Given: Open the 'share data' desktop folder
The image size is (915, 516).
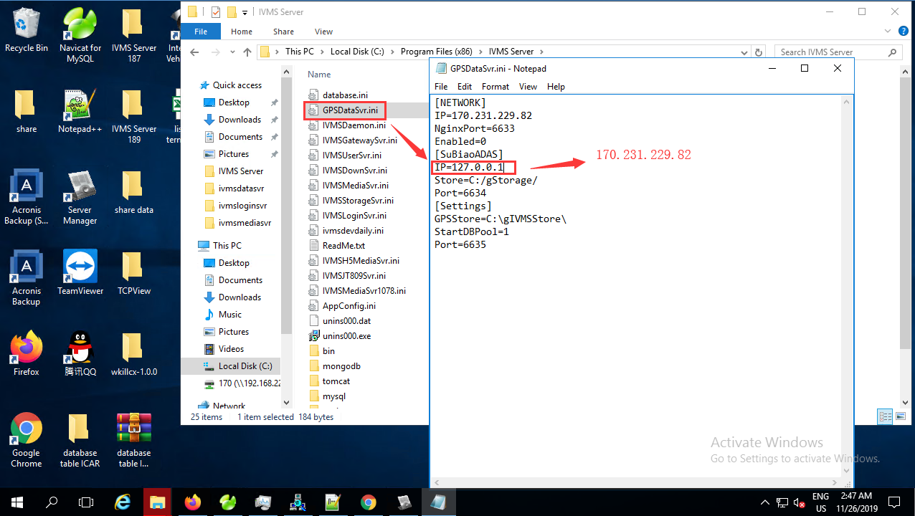Looking at the screenshot, I should click(x=134, y=191).
